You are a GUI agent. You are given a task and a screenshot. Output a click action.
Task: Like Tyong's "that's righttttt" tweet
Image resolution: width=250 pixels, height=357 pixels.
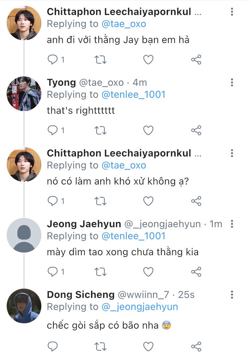click(x=148, y=130)
